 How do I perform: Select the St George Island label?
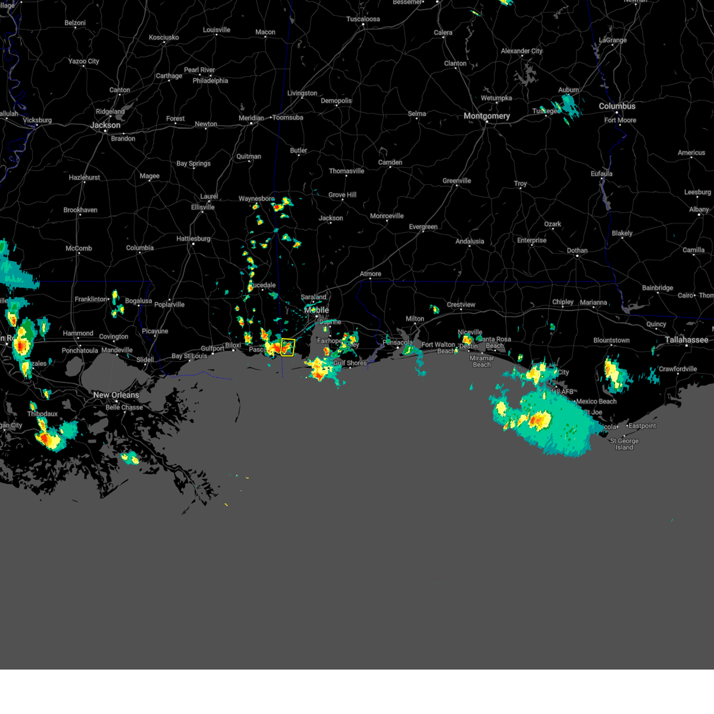coord(624,444)
